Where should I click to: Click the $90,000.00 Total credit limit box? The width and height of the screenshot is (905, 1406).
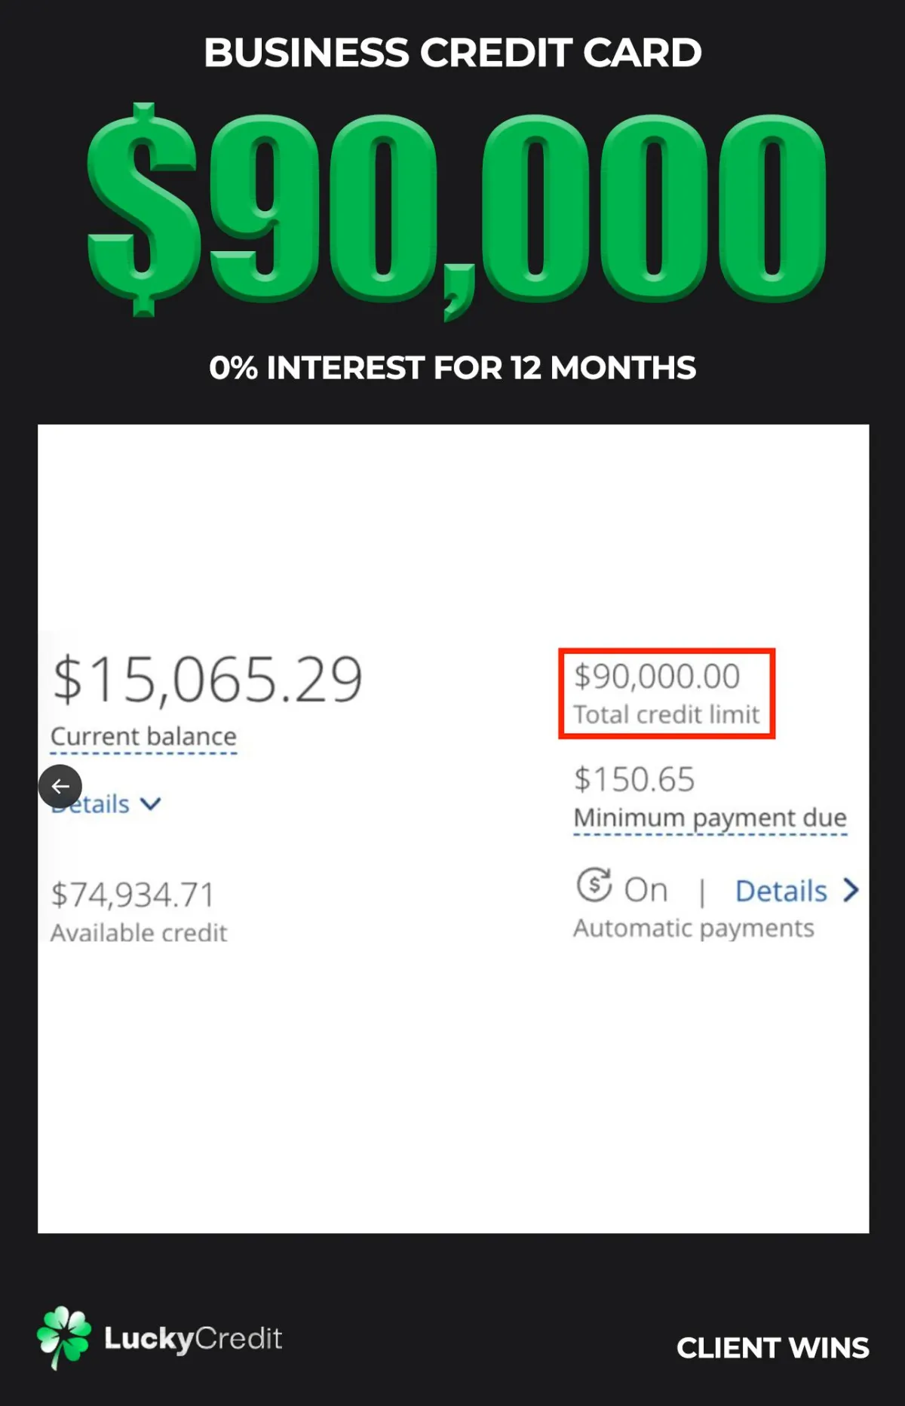pyautogui.click(x=667, y=693)
